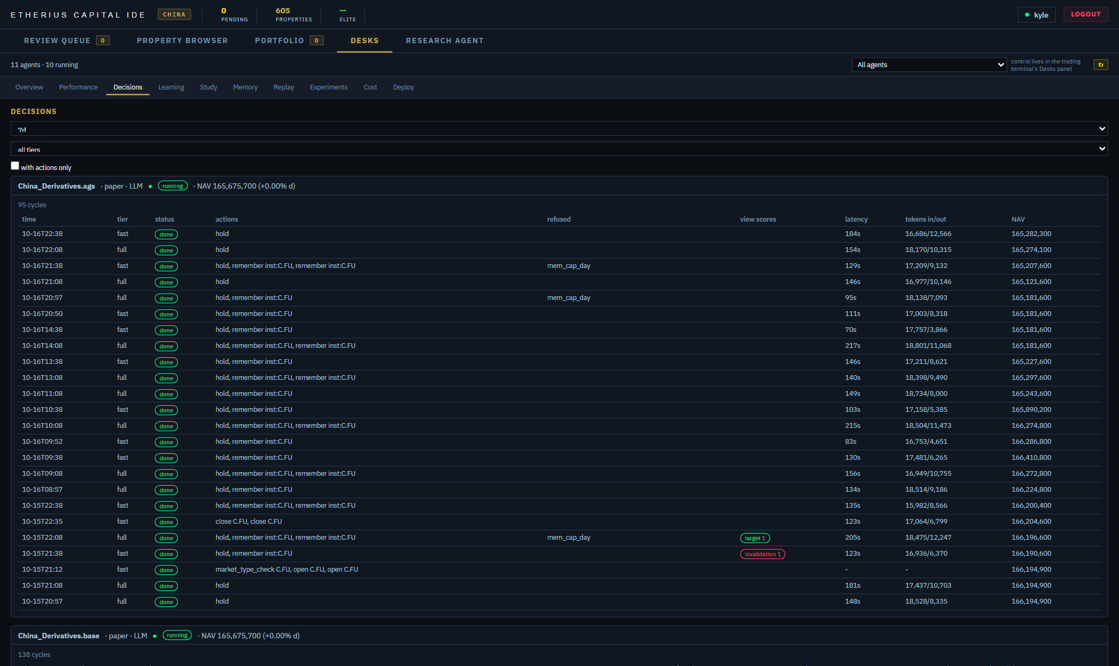Screen dimensions: 1119x666
Task: Click the Elite counter
Action: tap(347, 14)
